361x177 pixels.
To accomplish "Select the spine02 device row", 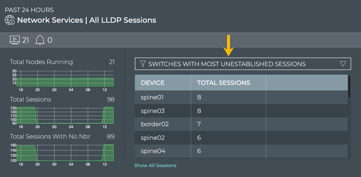I will (x=152, y=138).
